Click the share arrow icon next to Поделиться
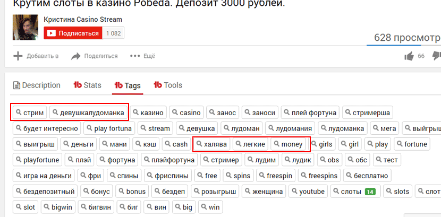 [76, 56]
